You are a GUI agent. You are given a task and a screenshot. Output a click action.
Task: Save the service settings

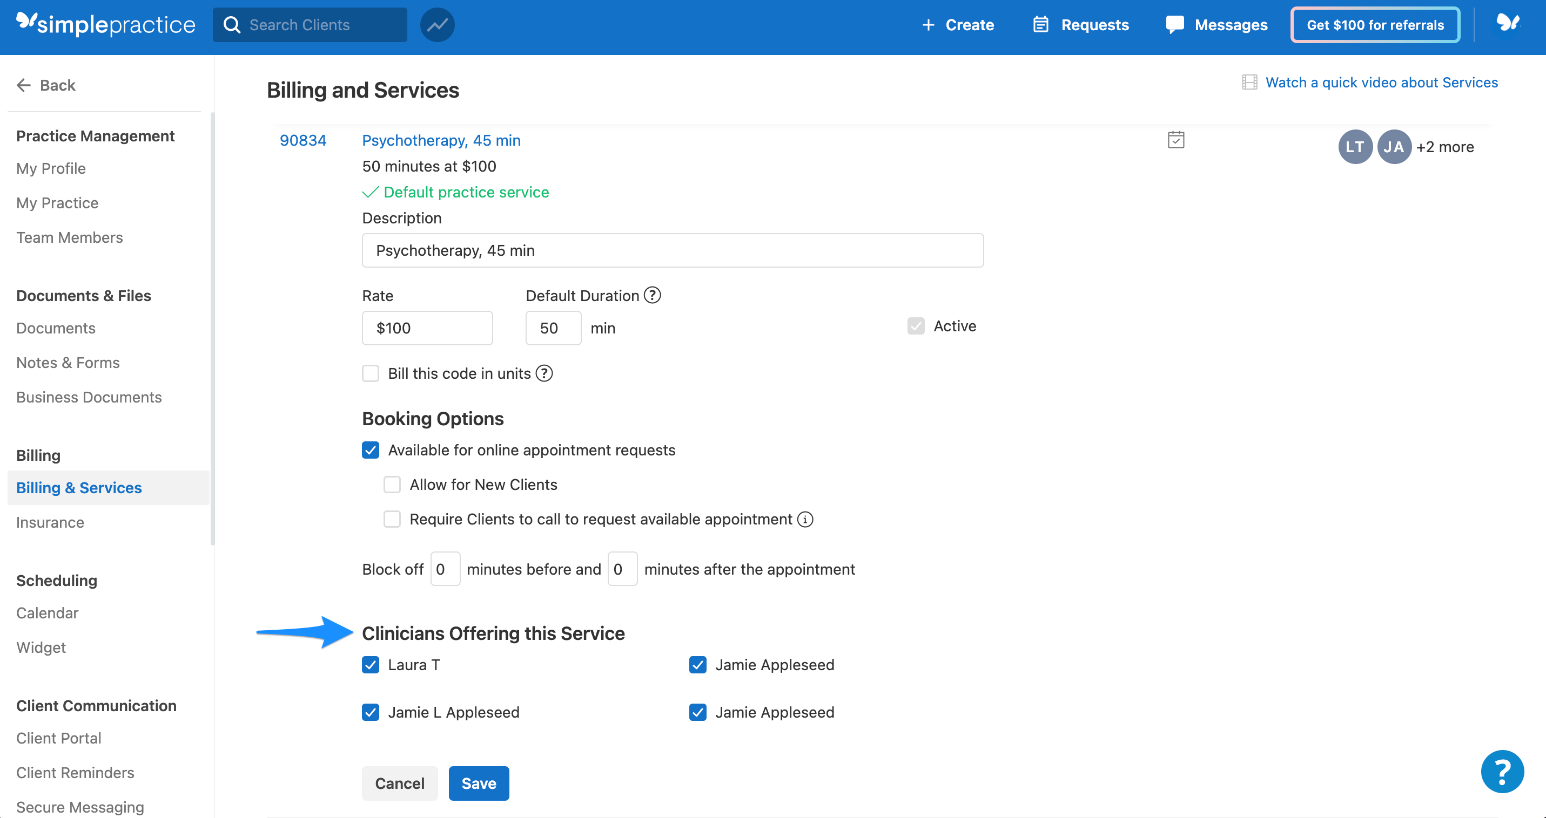(478, 782)
